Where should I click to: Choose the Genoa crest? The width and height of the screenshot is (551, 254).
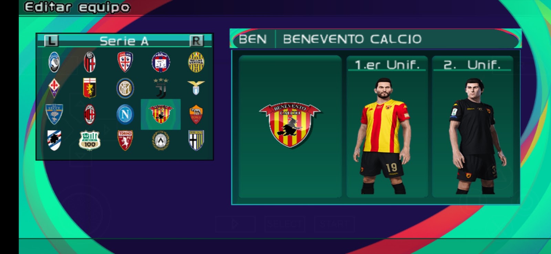click(x=90, y=88)
